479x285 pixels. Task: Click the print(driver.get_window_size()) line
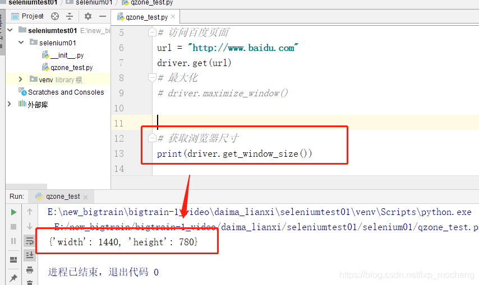[x=234, y=153]
